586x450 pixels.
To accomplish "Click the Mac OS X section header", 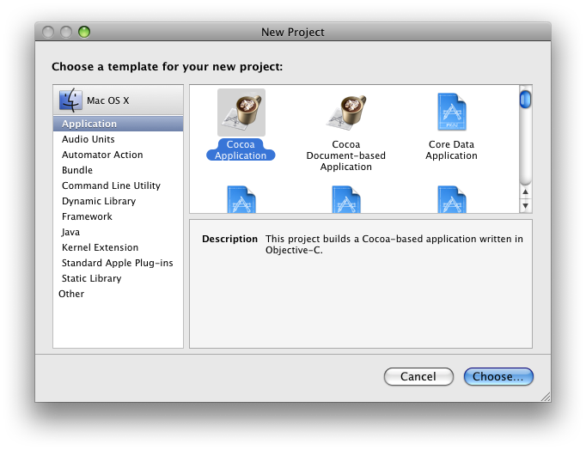I will pos(118,100).
